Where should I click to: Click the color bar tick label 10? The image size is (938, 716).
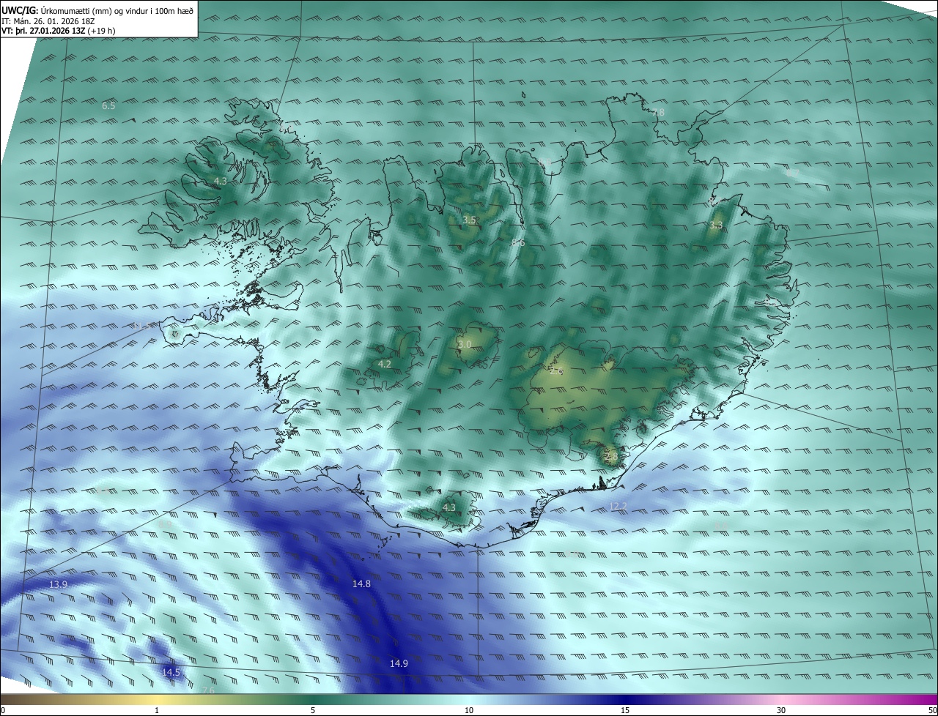[469, 710]
